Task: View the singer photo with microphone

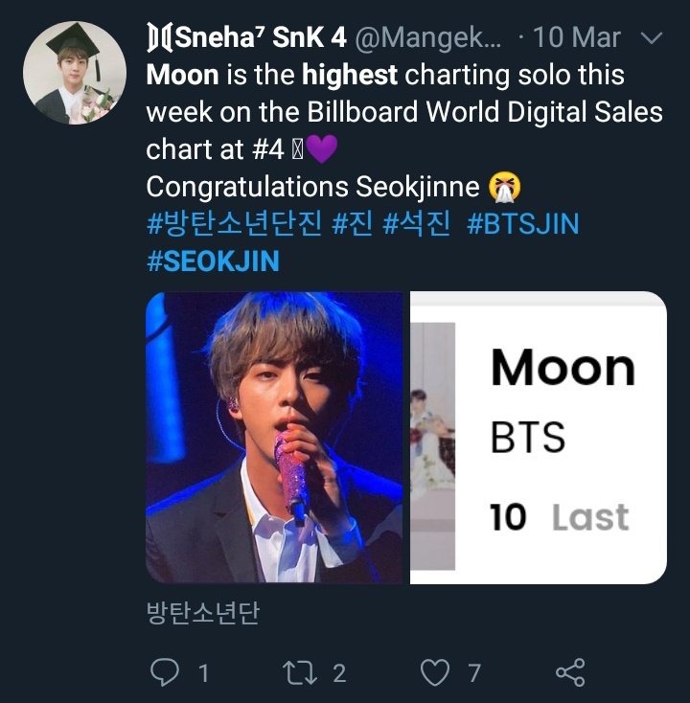Action: coord(274,438)
